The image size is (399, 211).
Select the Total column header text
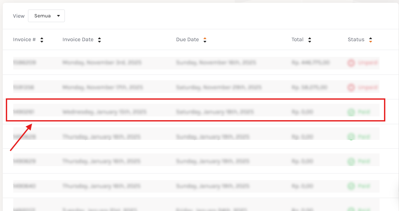coord(297,39)
